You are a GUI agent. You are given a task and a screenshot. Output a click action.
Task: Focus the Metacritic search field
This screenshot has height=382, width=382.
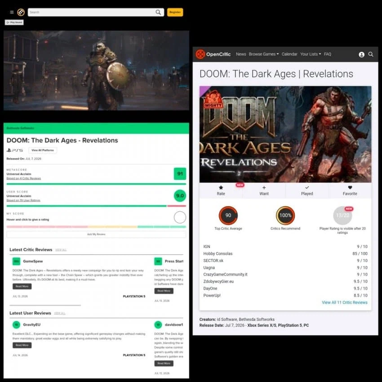tap(96, 12)
